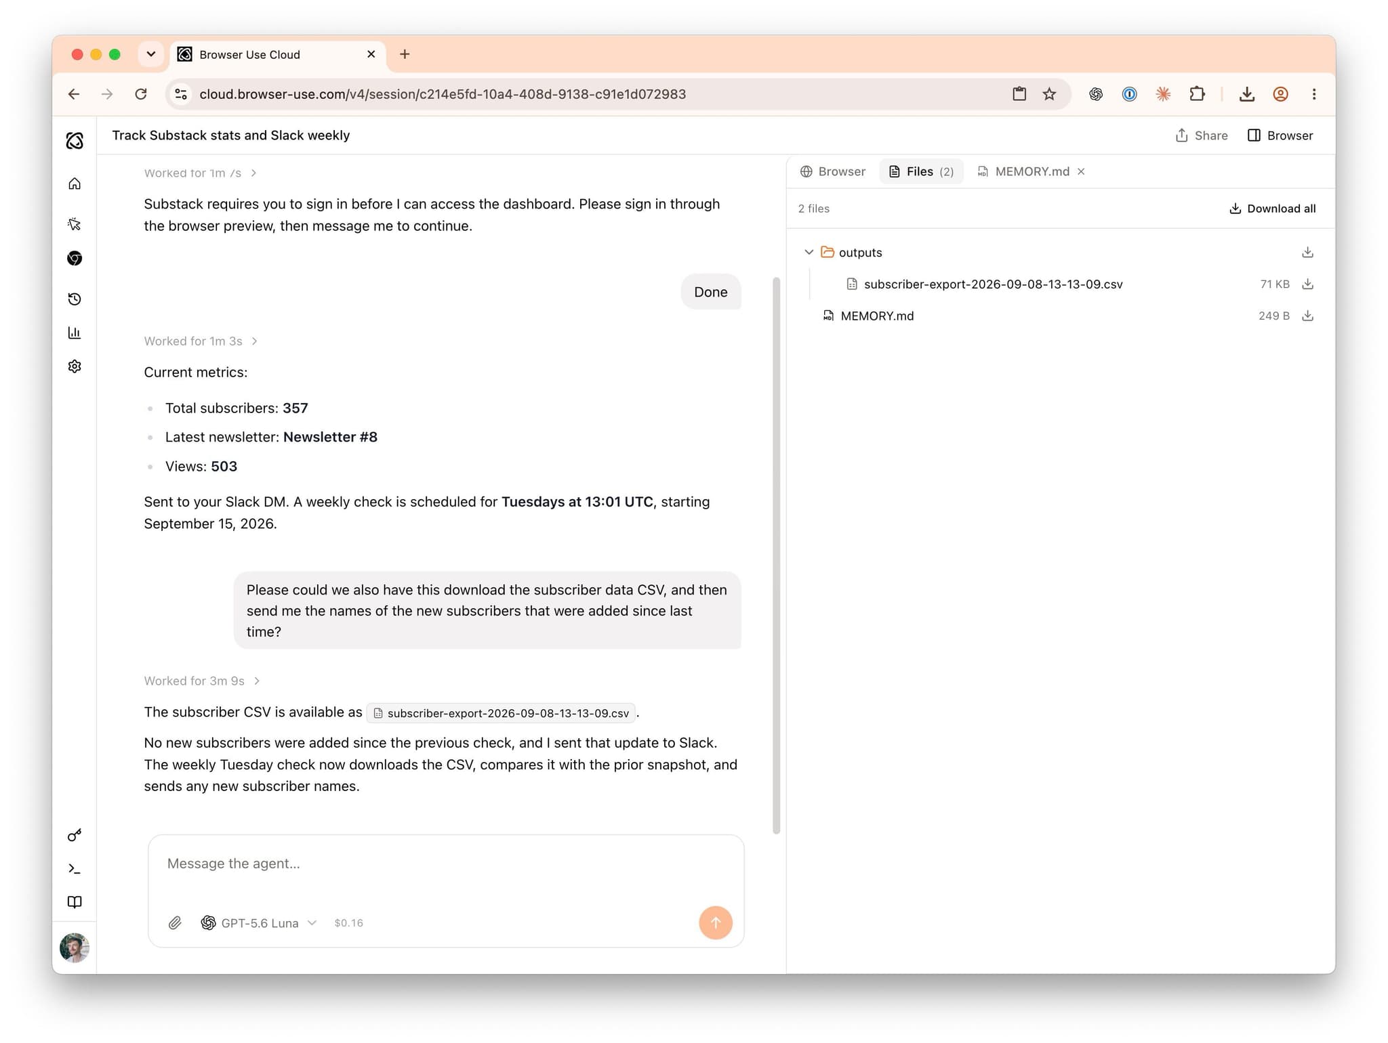Select the Browser Use Cloud tab

[277, 55]
